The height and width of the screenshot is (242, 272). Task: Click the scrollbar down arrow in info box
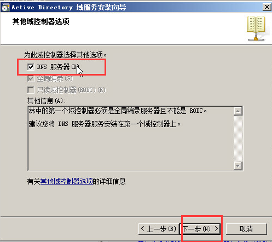pyautogui.click(x=238, y=166)
